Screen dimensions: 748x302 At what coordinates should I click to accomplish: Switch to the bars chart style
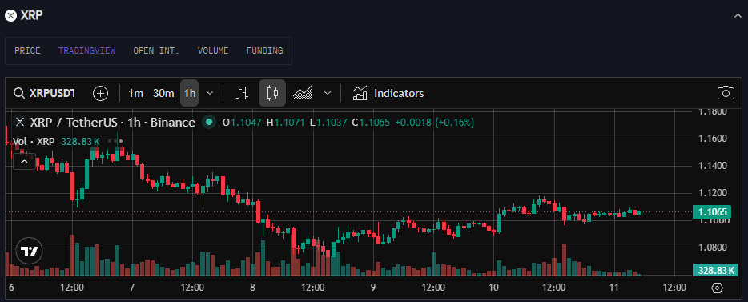tap(243, 93)
